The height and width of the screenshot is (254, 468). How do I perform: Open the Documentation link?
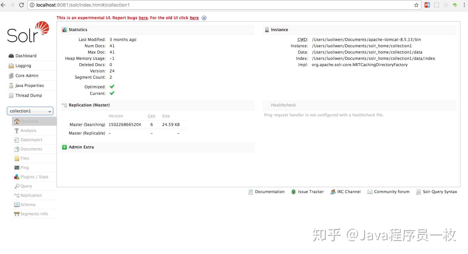pyautogui.click(x=270, y=192)
